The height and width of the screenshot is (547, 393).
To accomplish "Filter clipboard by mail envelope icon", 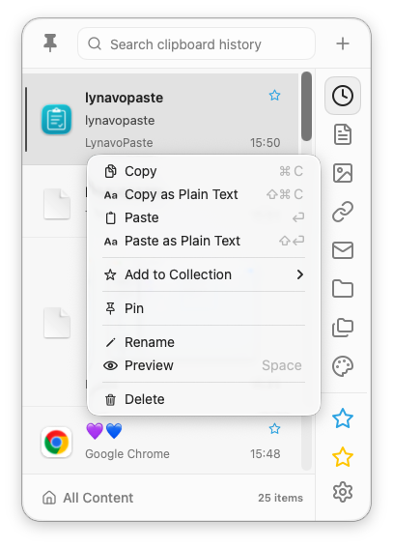I will [x=343, y=250].
